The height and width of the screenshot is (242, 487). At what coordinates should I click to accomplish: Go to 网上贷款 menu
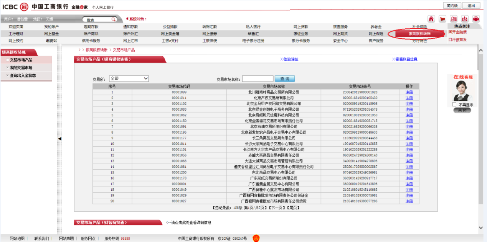point(301,27)
